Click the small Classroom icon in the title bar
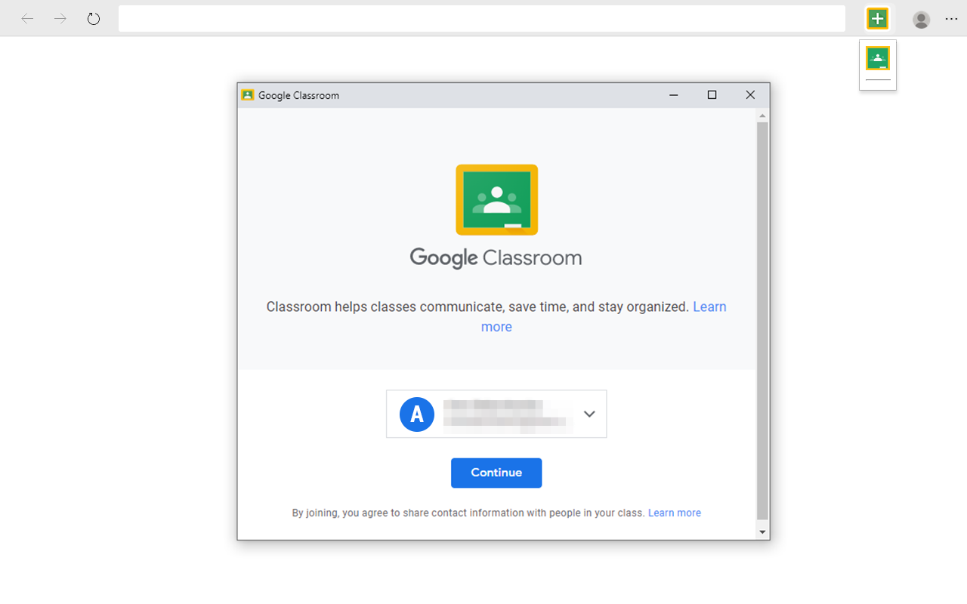The width and height of the screenshot is (967, 604). pos(247,95)
